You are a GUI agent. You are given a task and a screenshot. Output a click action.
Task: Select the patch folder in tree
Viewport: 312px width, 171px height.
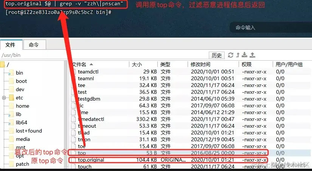[22, 164]
